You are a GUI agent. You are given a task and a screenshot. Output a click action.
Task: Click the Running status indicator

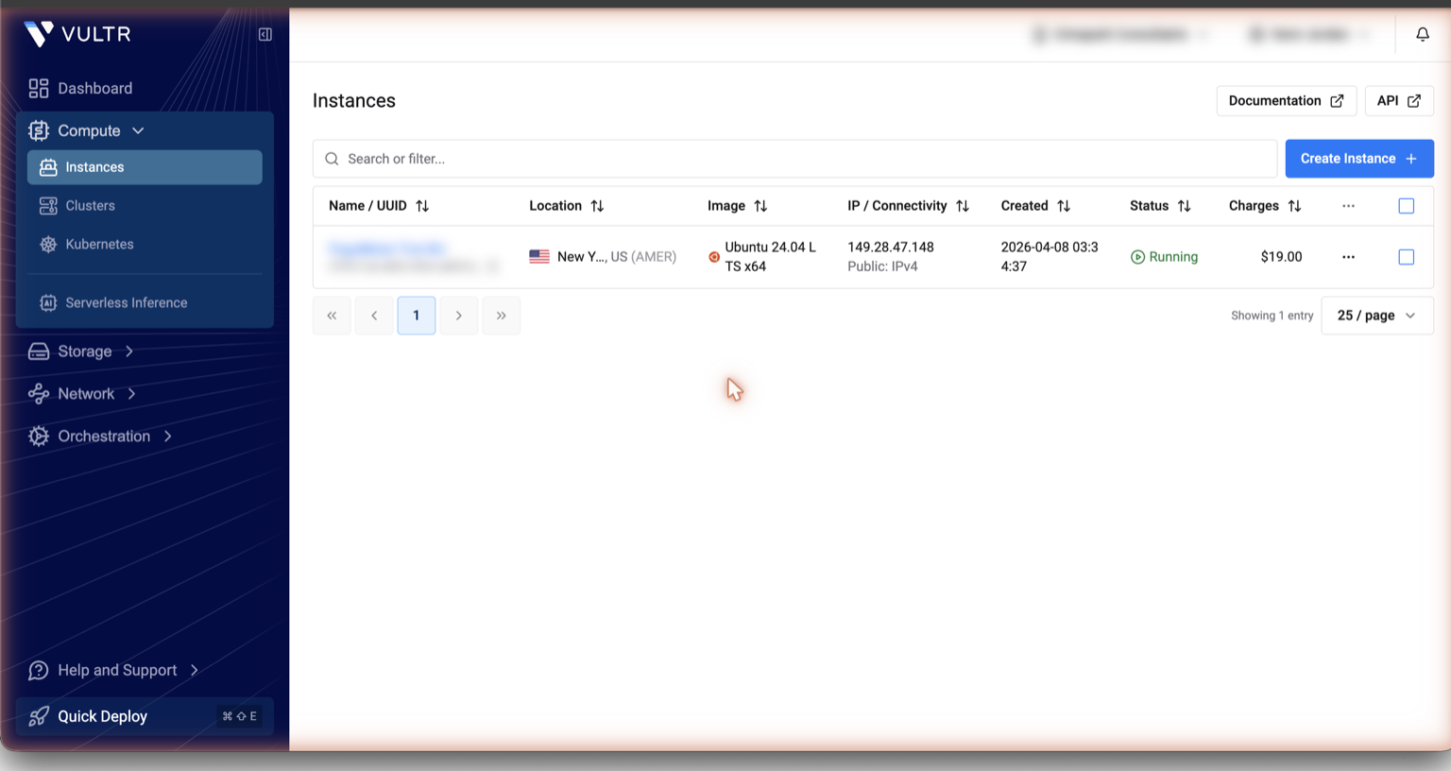[1164, 257]
